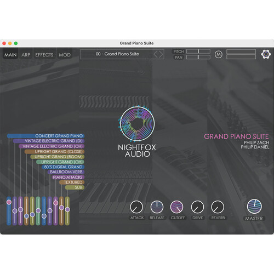Select the CONCERT GRAND PIANO layer label
This screenshot has height=274, width=274.
pos(45,136)
